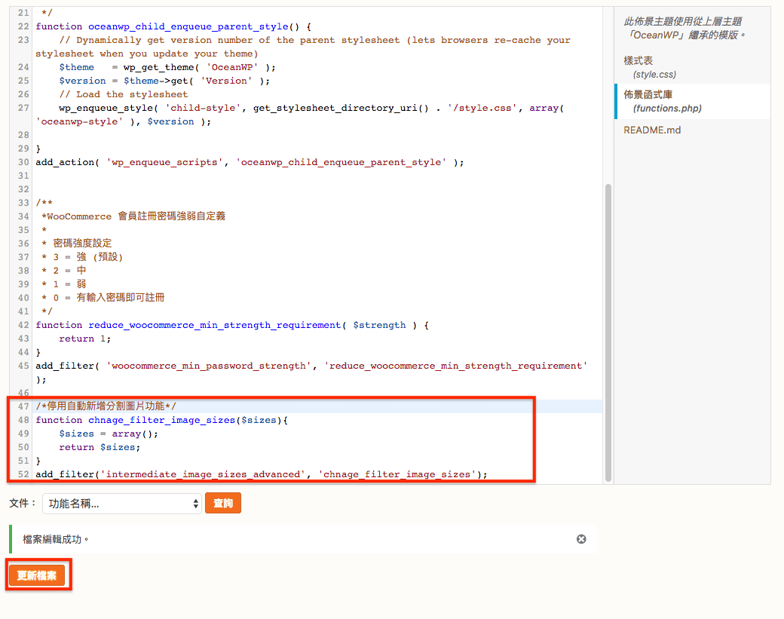
Task: Click the 查詢 button
Action: [222, 504]
